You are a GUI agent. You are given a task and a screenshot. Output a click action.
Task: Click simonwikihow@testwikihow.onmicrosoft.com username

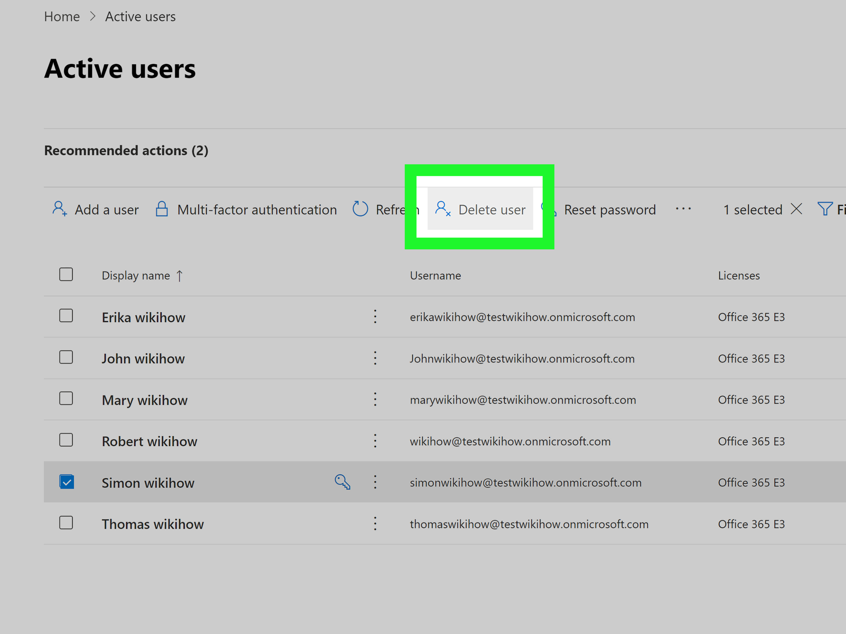[x=526, y=482]
